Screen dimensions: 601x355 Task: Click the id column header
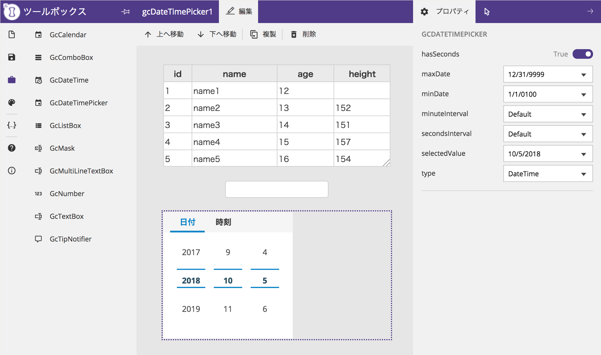pyautogui.click(x=178, y=74)
